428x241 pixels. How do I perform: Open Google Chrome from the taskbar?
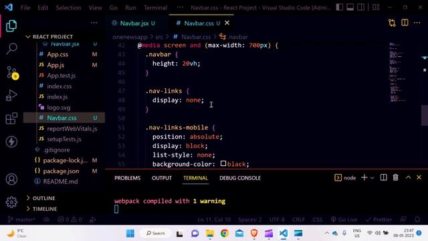pyautogui.click(x=225, y=234)
